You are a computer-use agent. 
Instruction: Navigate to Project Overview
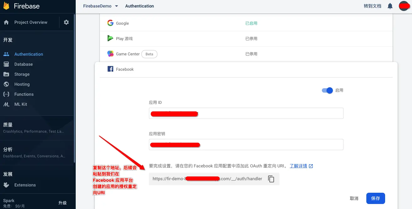pos(31,22)
